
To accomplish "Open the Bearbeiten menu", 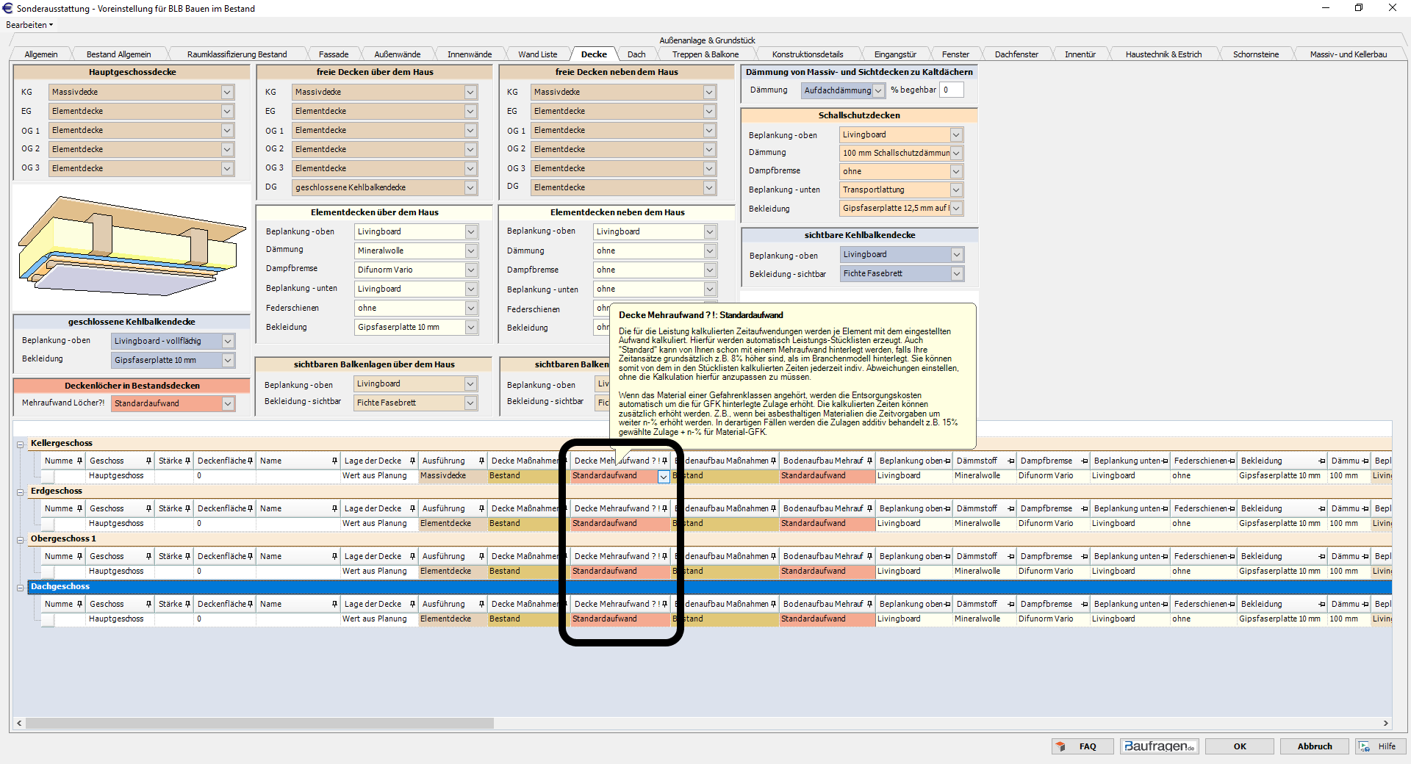I will click(29, 25).
